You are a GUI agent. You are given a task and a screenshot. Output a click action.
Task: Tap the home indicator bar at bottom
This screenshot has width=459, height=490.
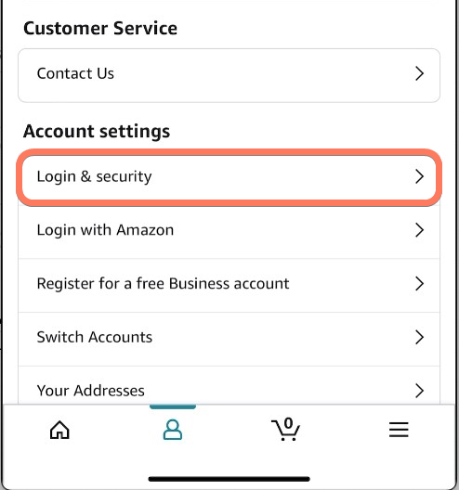coord(229,479)
